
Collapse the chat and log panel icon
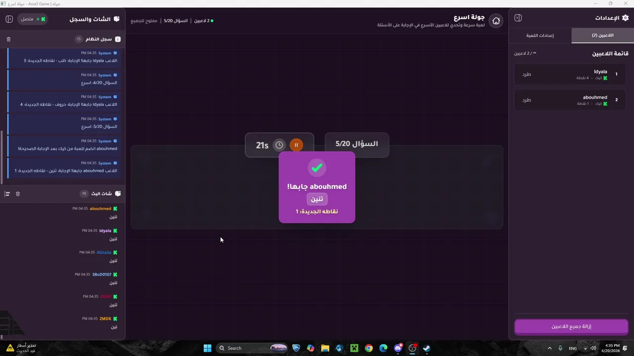pos(9,19)
